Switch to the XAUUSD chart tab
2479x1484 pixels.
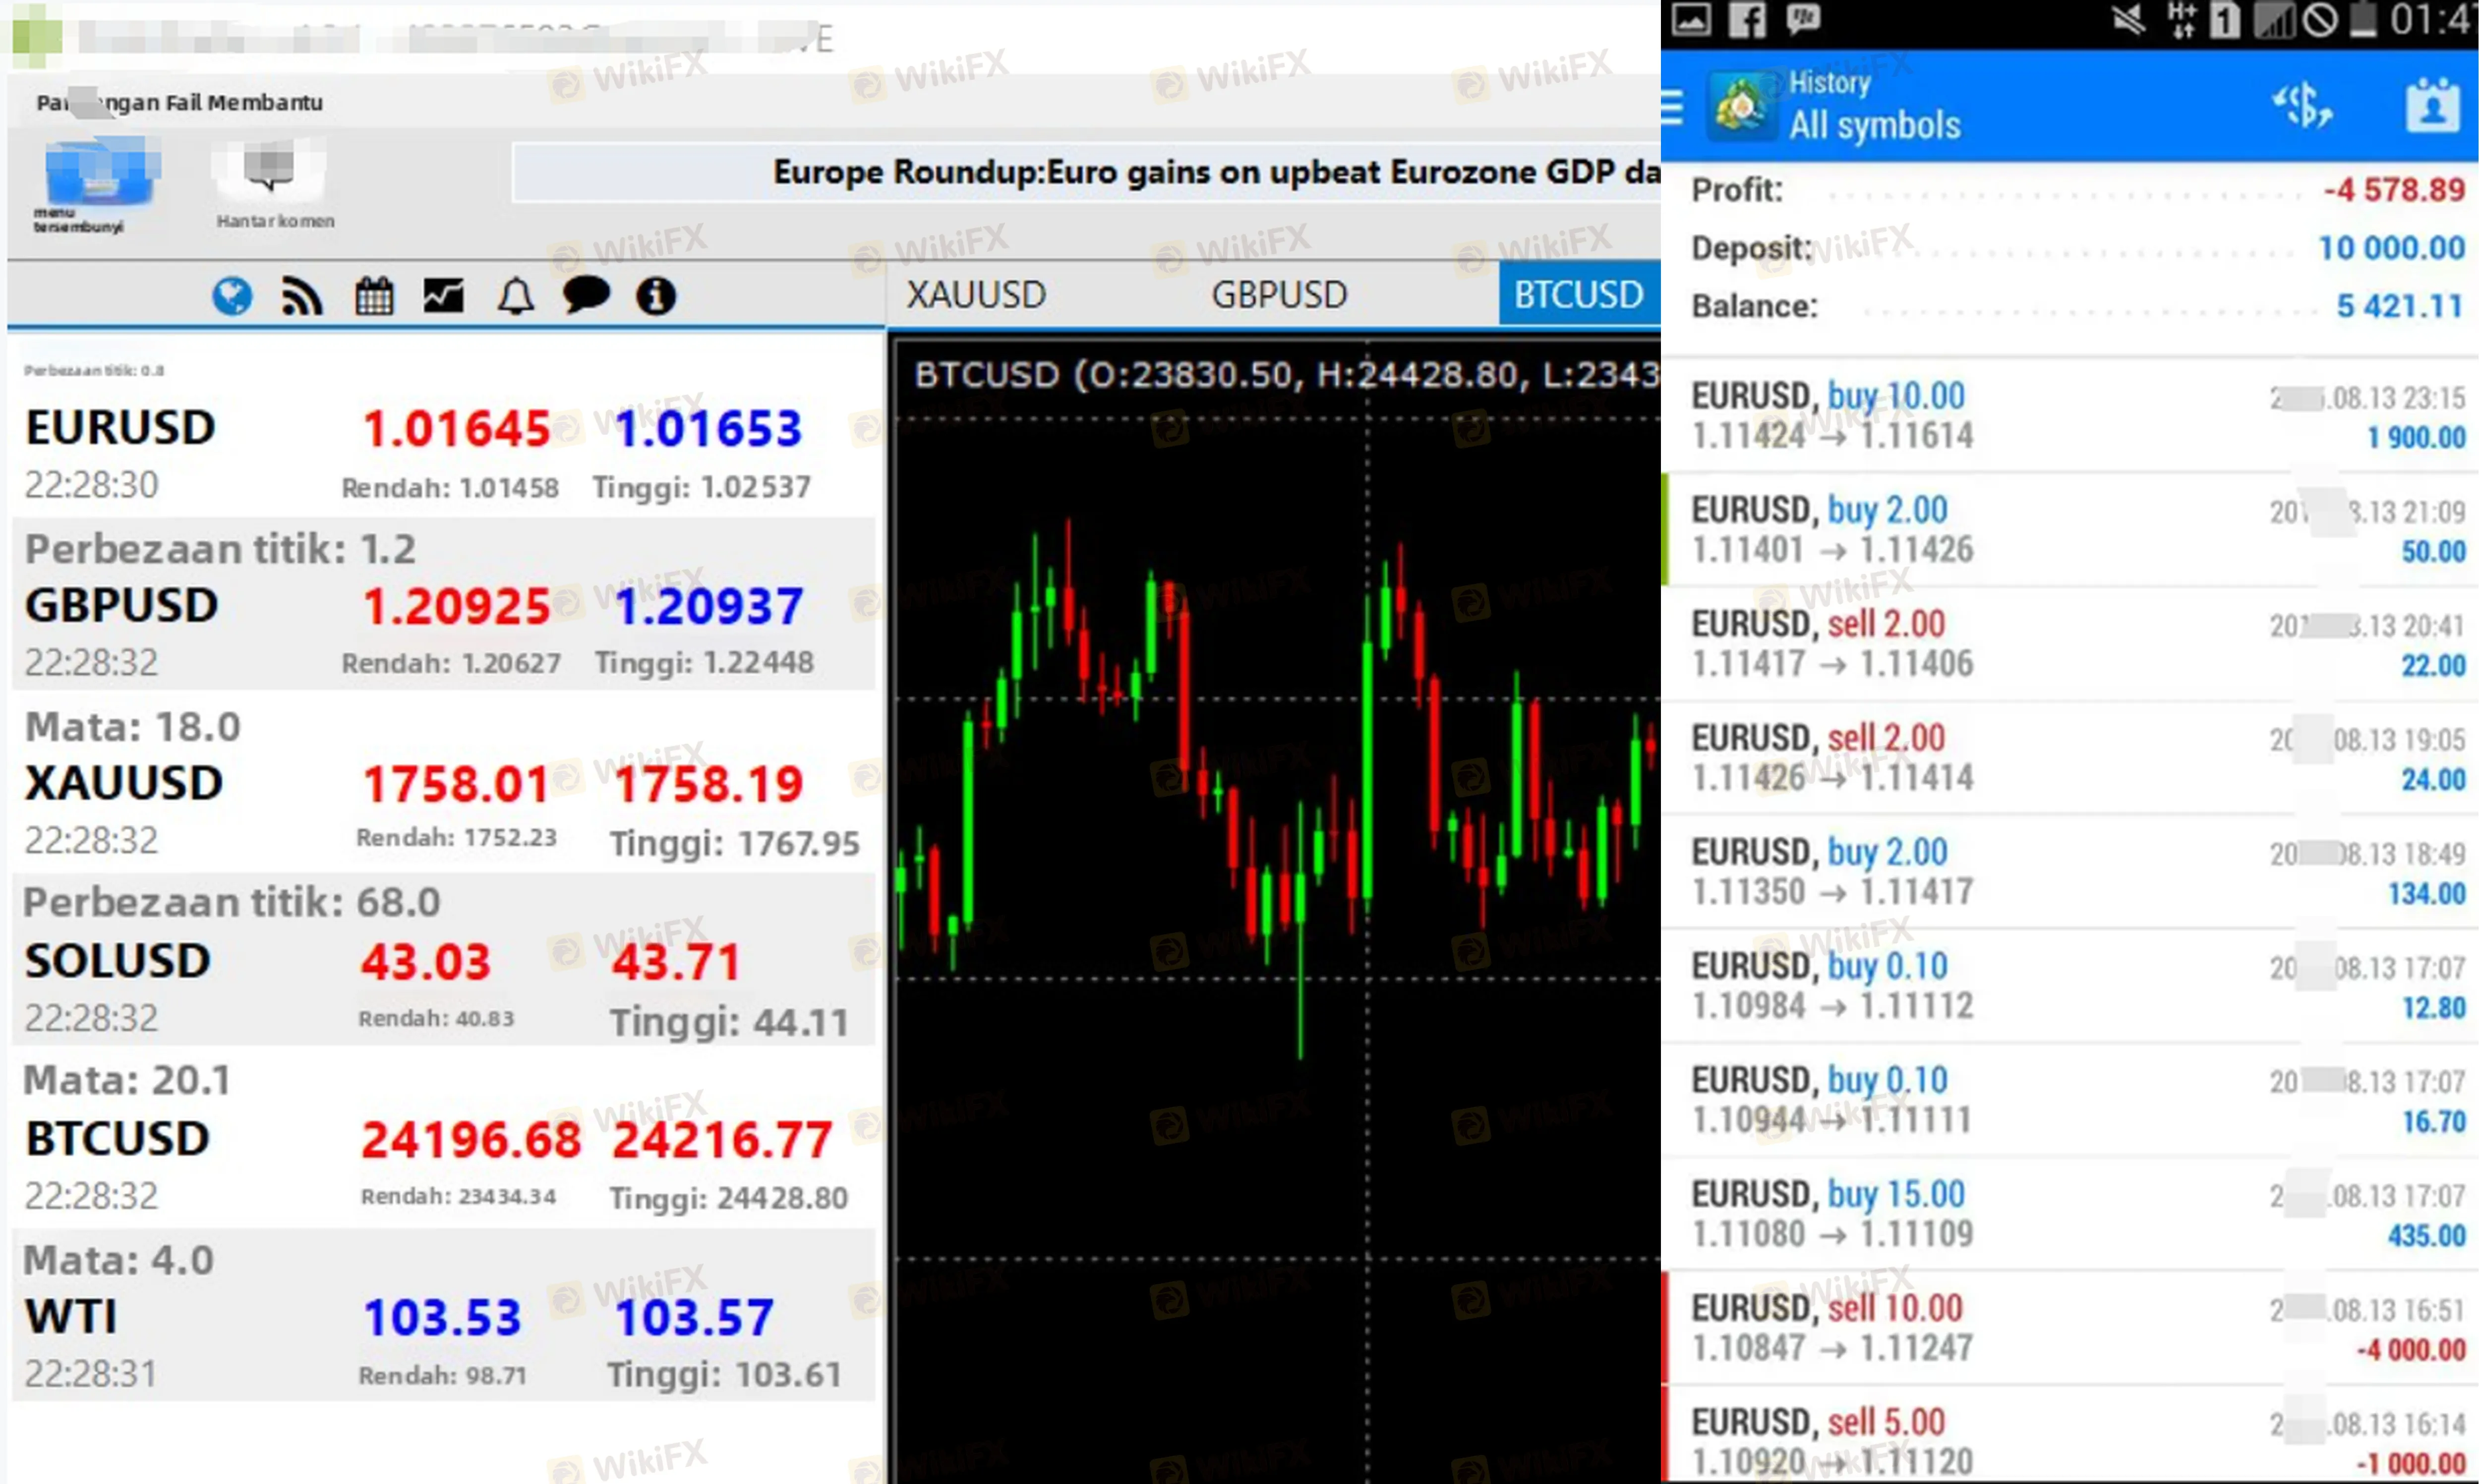[x=976, y=295]
